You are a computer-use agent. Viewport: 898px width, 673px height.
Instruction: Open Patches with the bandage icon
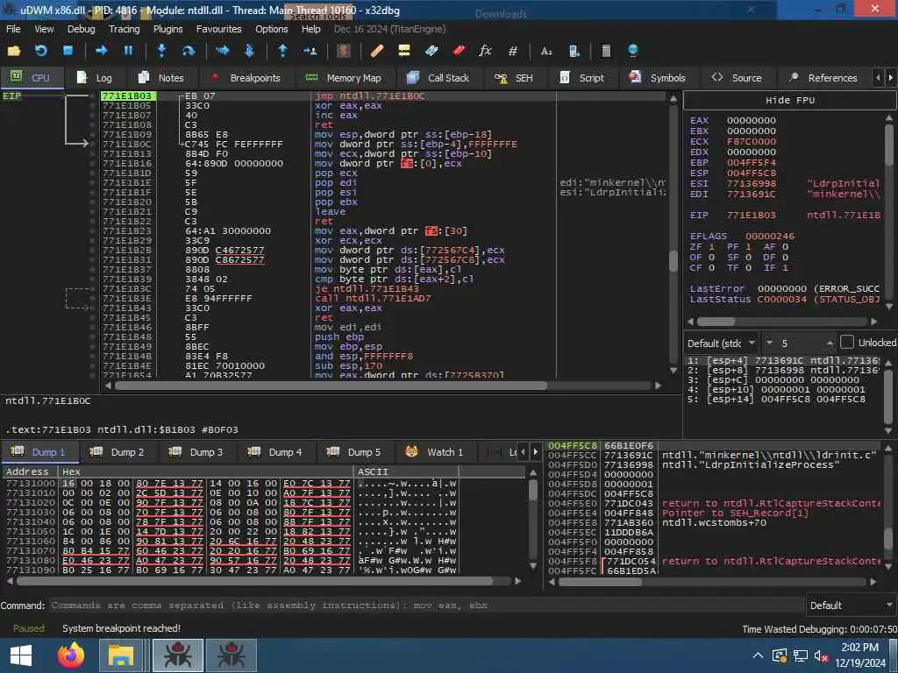377,51
